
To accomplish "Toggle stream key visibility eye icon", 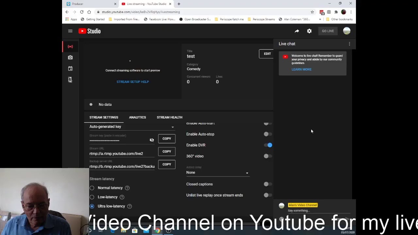I will (152, 140).
